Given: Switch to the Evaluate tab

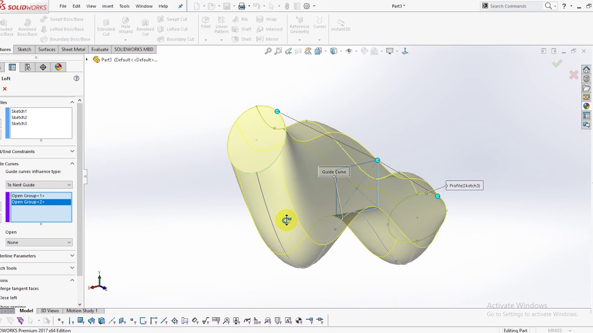Looking at the screenshot, I should (100, 49).
